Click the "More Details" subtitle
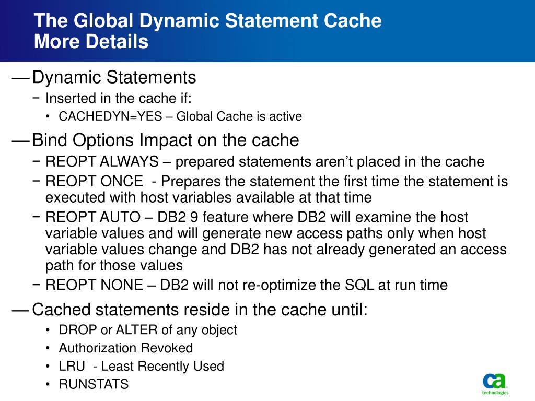The image size is (535, 401). pos(91,42)
